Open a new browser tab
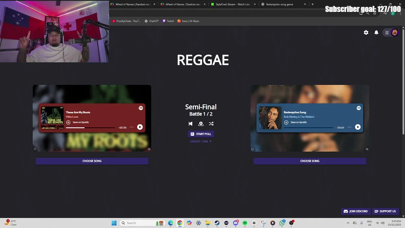 (313, 4)
